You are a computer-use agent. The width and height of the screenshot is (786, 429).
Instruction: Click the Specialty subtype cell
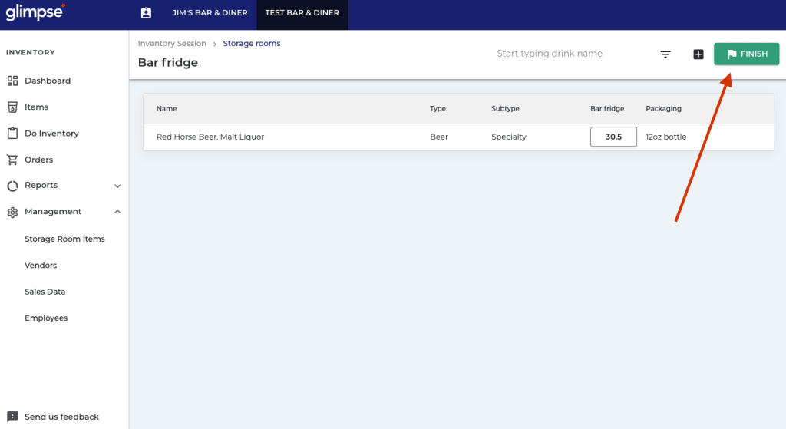(x=509, y=137)
